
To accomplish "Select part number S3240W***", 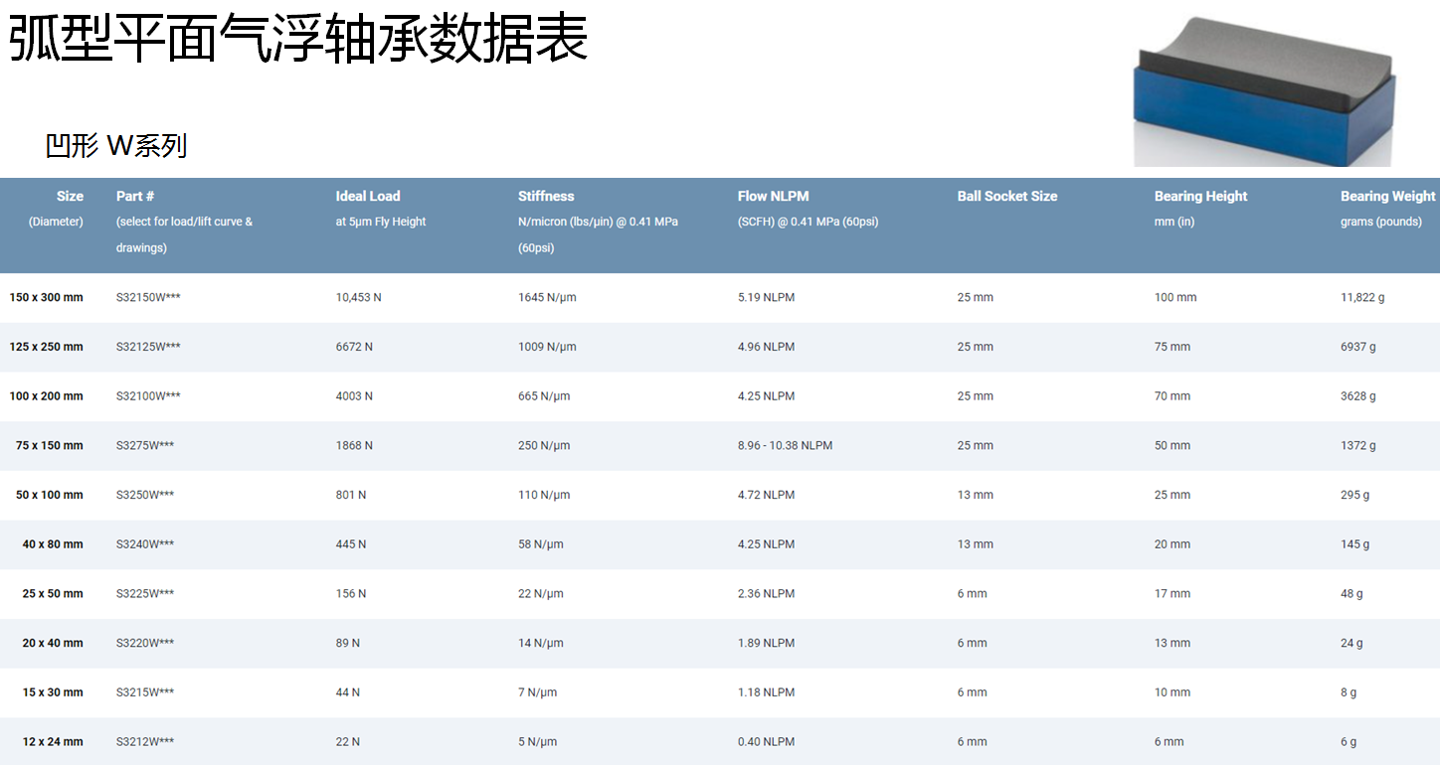I will (145, 544).
